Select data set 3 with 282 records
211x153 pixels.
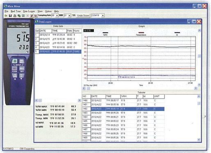click(58, 43)
